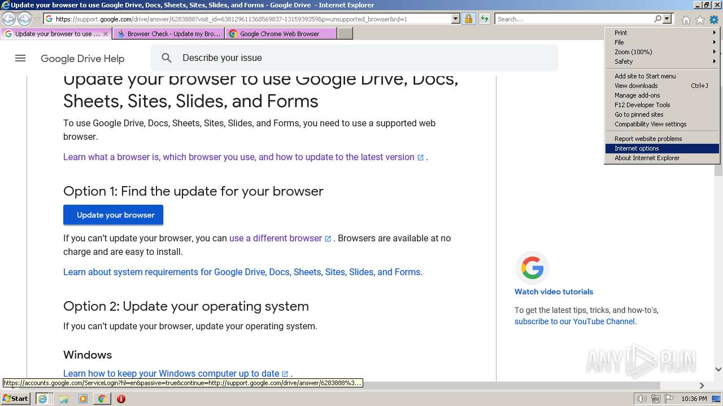Screen dimensions: 723x406
Task: Open subscribe to our YouTube Channel link
Action: (x=575, y=321)
